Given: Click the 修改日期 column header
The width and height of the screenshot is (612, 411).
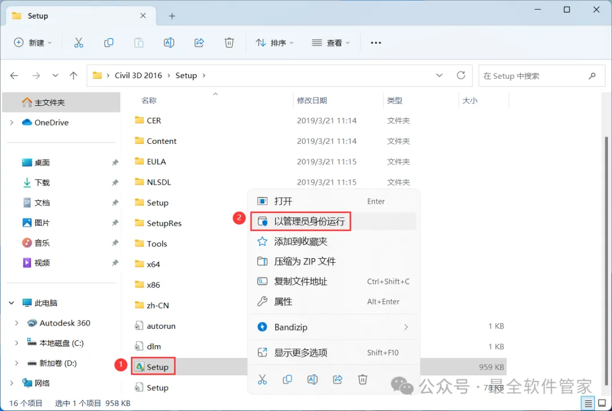Looking at the screenshot, I should coord(312,101).
